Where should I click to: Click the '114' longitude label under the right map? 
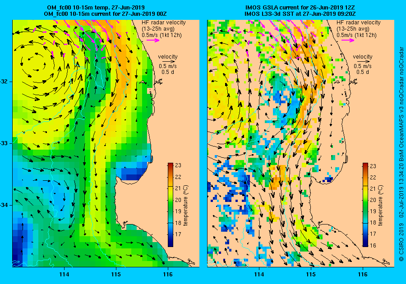pos(259,275)
